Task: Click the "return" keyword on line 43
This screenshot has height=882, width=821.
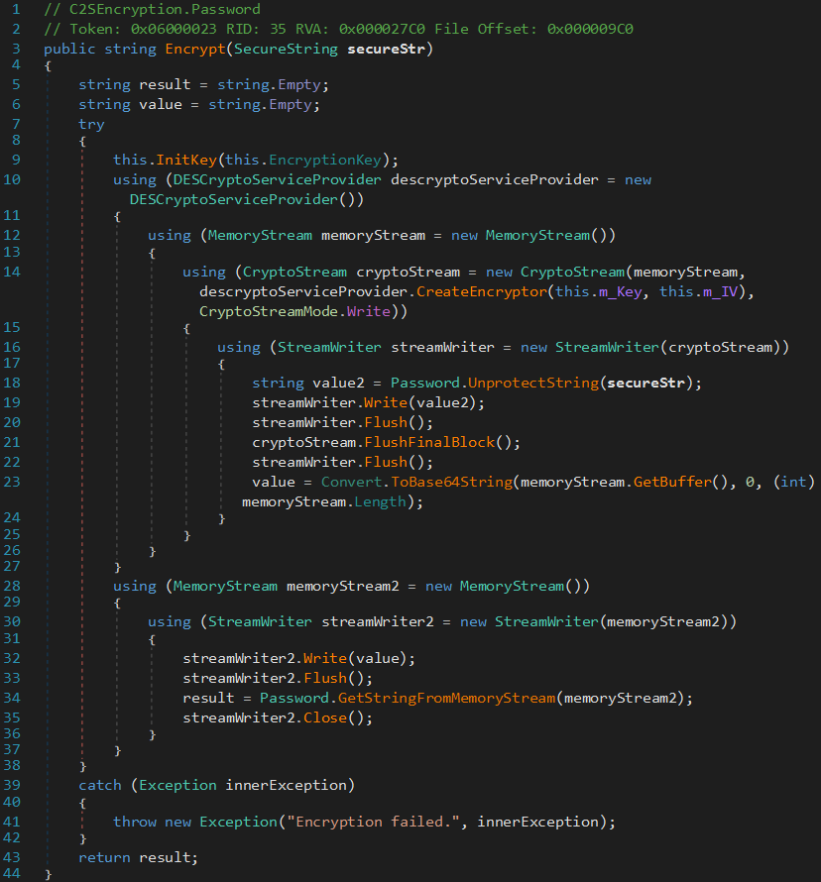Action: tap(104, 857)
